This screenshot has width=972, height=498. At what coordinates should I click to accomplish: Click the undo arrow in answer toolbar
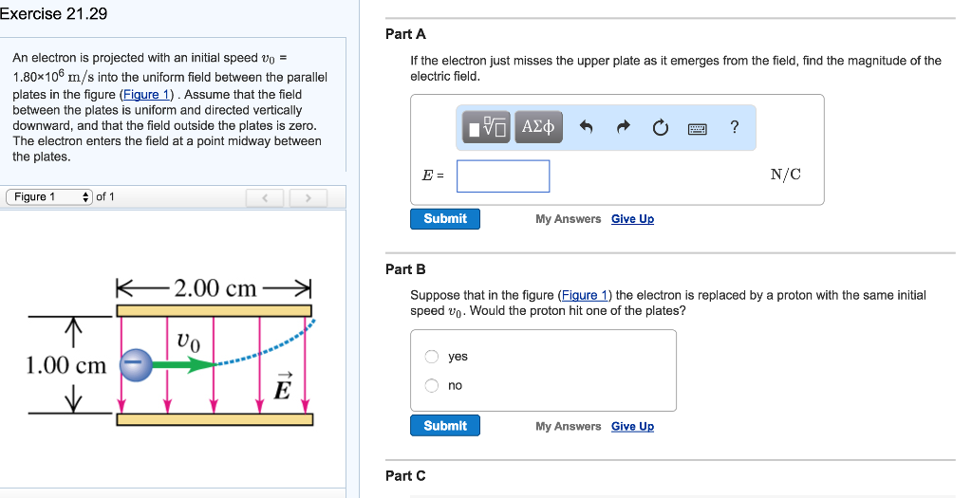coord(586,128)
